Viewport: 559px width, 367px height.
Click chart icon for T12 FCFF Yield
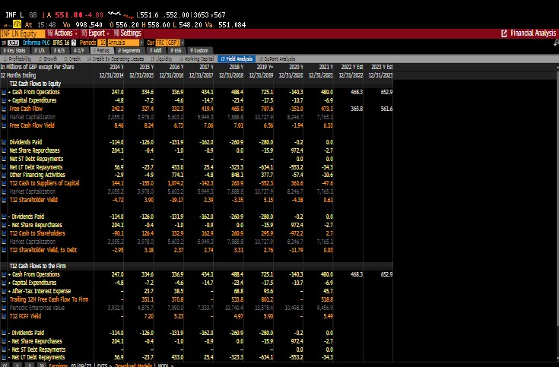[4, 315]
